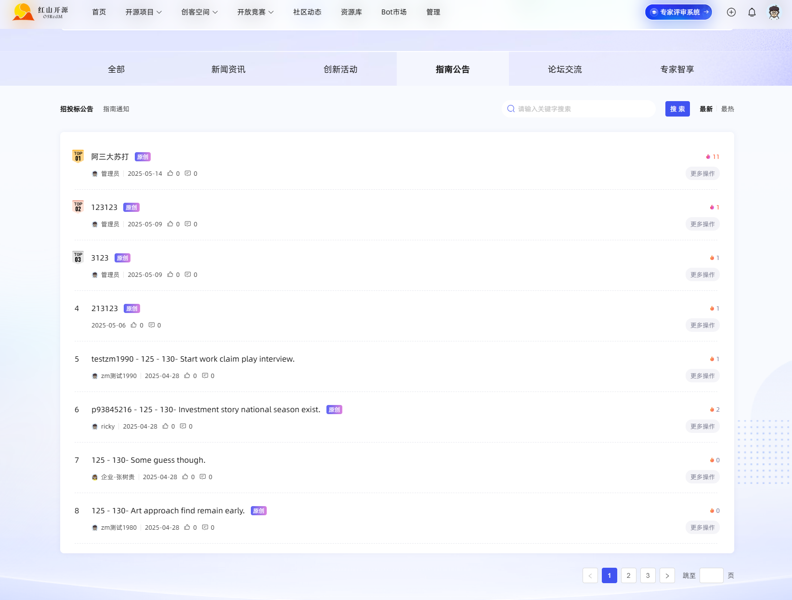Open 更多操作 for the 3123 post
This screenshot has width=792, height=600.
(702, 274)
